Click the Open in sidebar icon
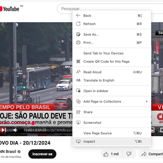 tap(78, 91)
